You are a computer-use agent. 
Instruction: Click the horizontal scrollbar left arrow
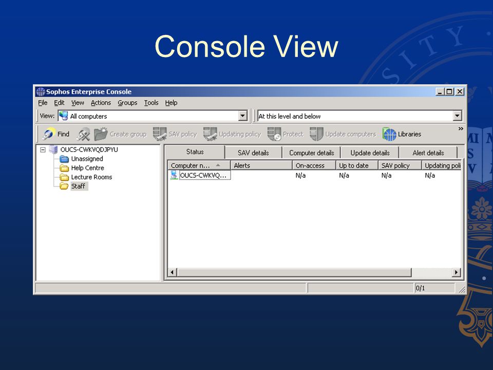(x=172, y=272)
